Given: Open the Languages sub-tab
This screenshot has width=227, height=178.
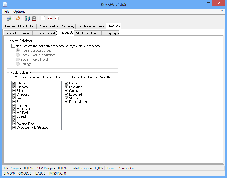Looking at the screenshot, I should (x=111, y=33).
